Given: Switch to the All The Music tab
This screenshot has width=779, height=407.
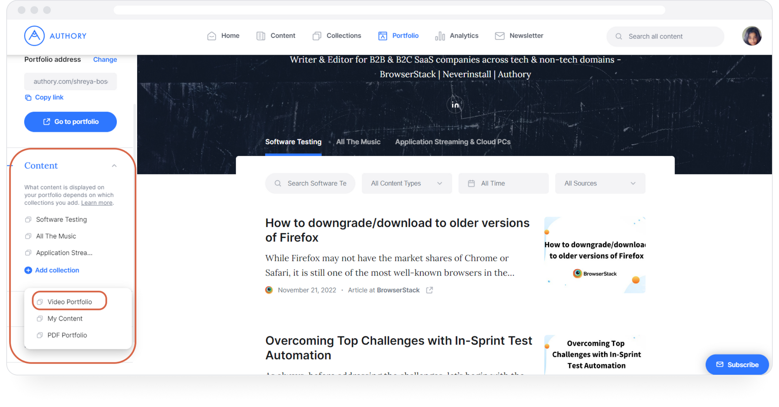Looking at the screenshot, I should (x=358, y=142).
